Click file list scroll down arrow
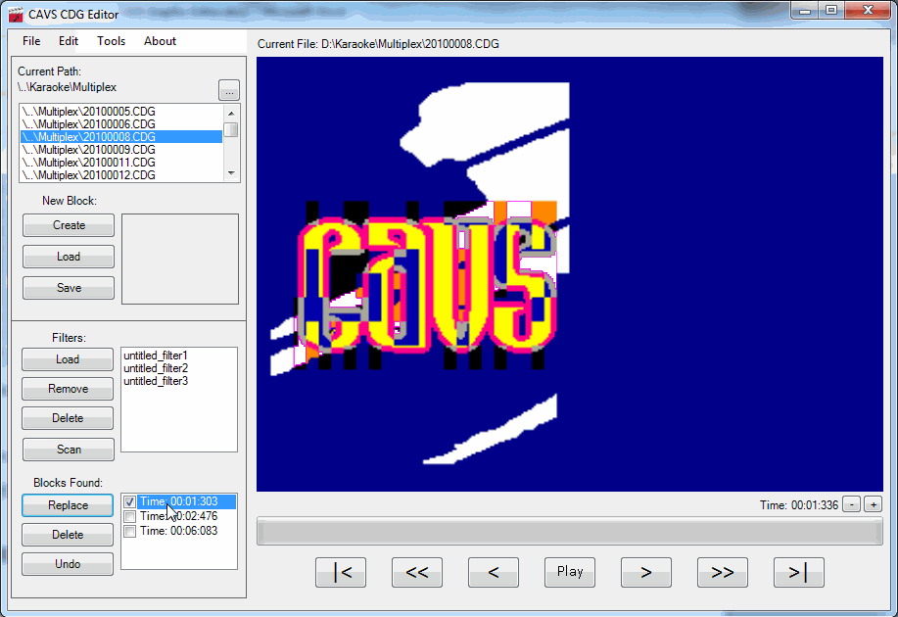 click(231, 173)
